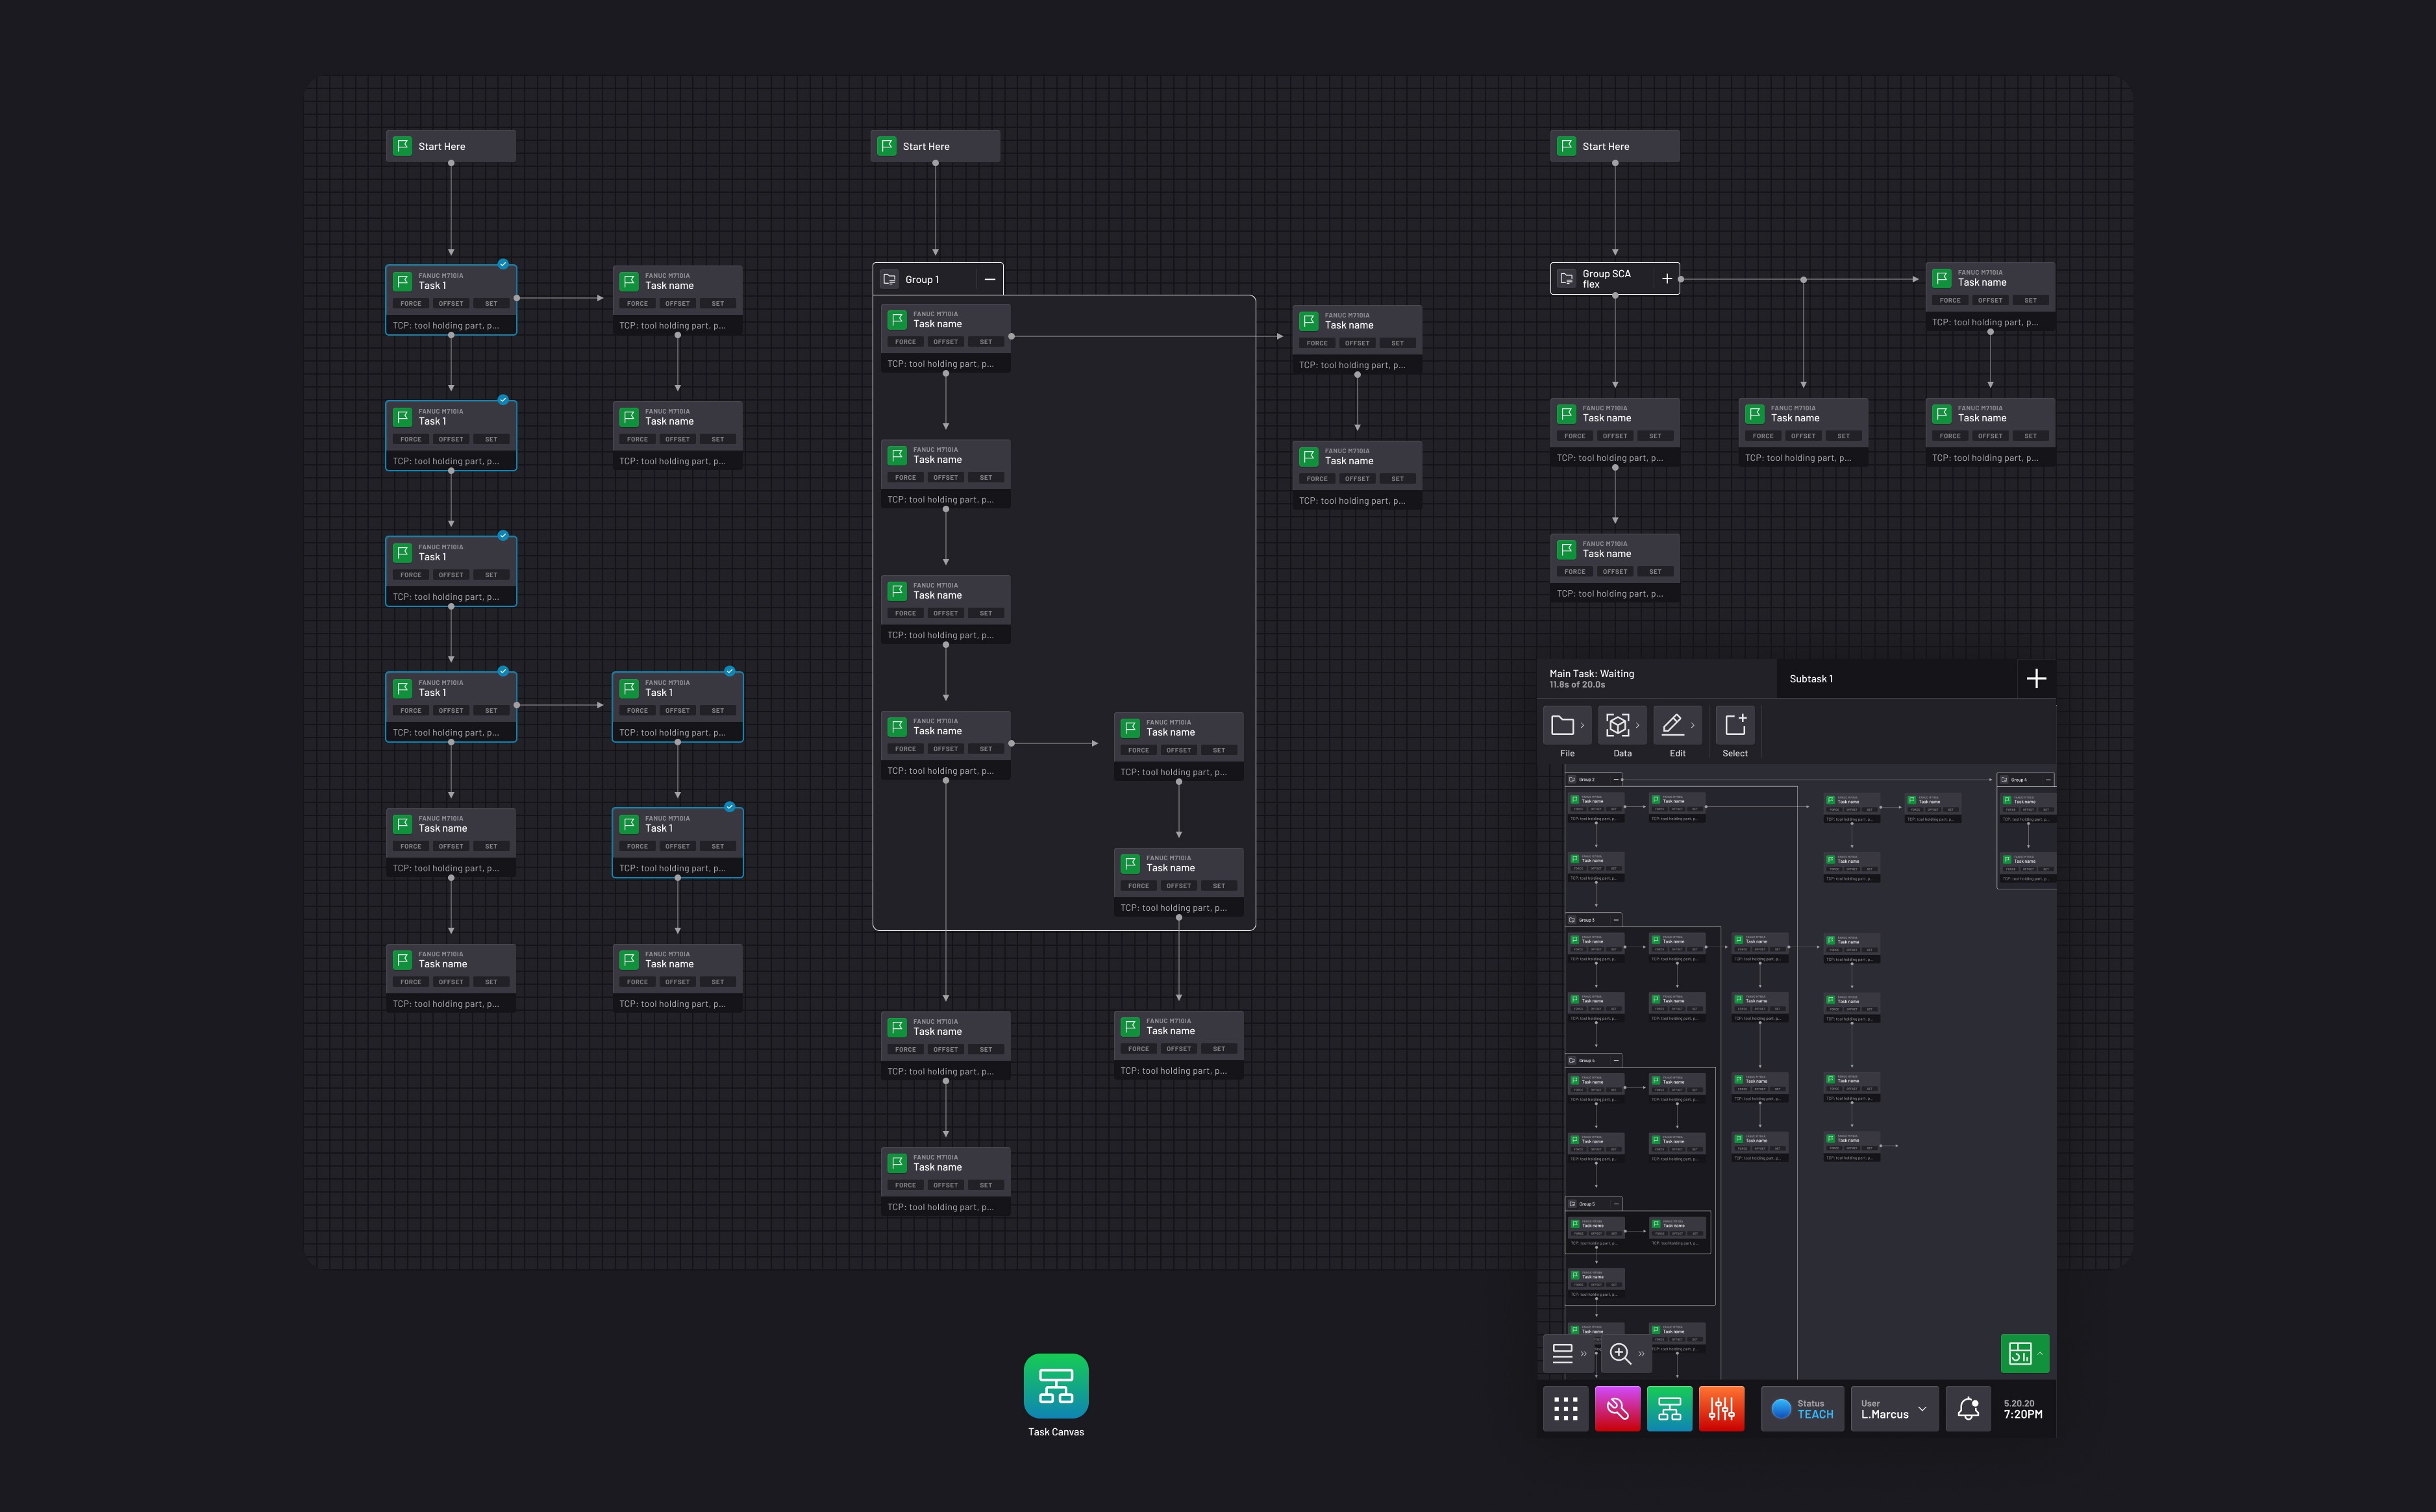This screenshot has height=1512, width=2436.
Task: Toggle OFFSET on the Task 1 card below left Start Here
Action: coord(451,304)
